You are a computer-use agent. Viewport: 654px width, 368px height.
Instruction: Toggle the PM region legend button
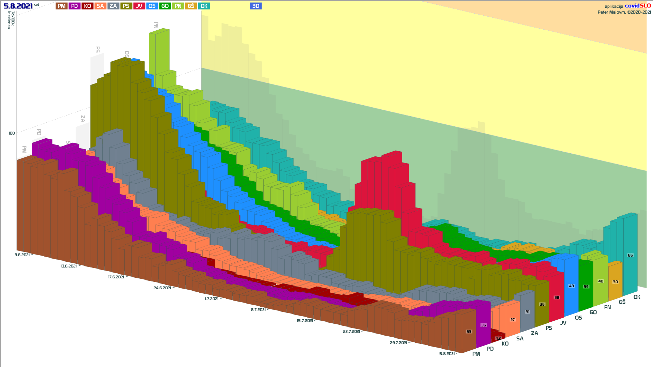[x=62, y=6]
